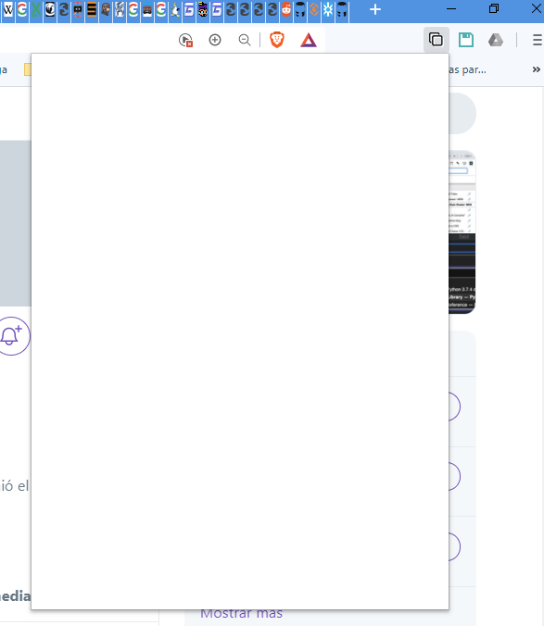Open the screenshot thumbnail on the right
544x626 pixels.
[462, 232]
